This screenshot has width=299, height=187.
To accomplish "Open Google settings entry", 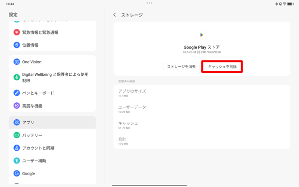I will 52,174.
